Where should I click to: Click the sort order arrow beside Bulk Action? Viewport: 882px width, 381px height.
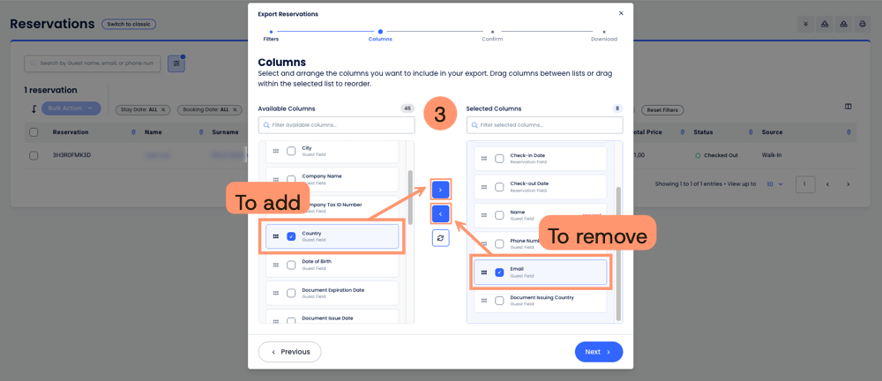pyautogui.click(x=34, y=108)
